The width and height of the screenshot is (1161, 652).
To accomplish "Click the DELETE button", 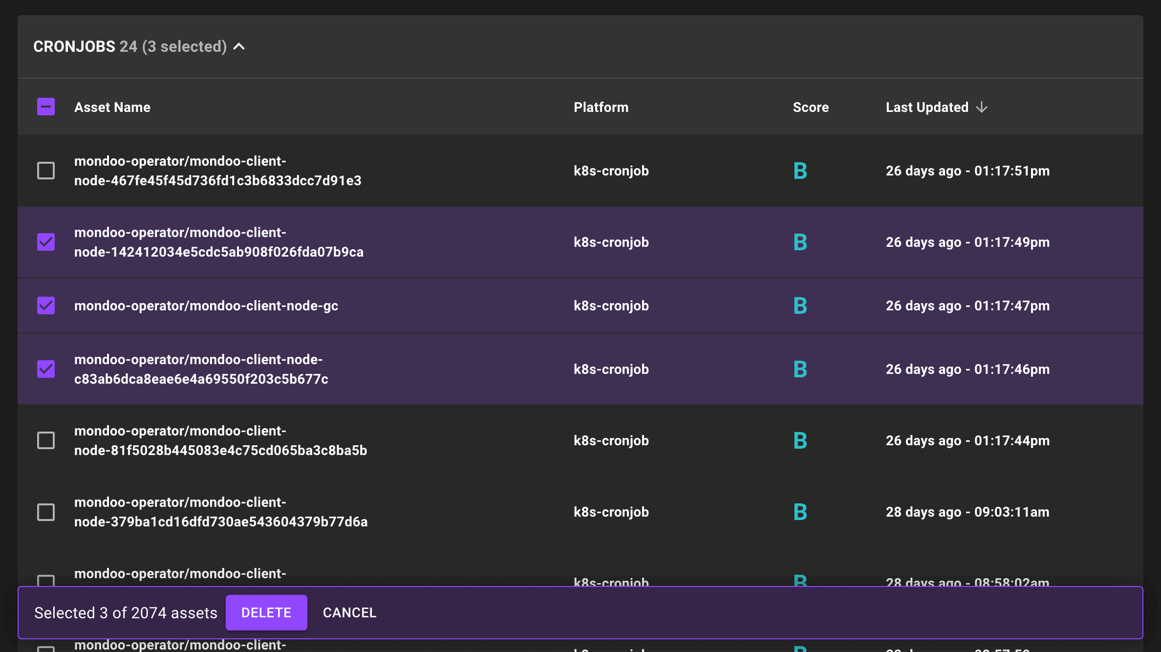I will (266, 612).
